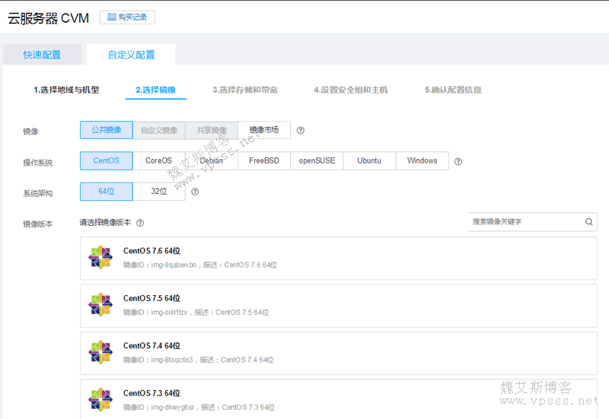The image size is (609, 419).
Task: Go to step 1.选择地域与机型
Action: point(66,90)
